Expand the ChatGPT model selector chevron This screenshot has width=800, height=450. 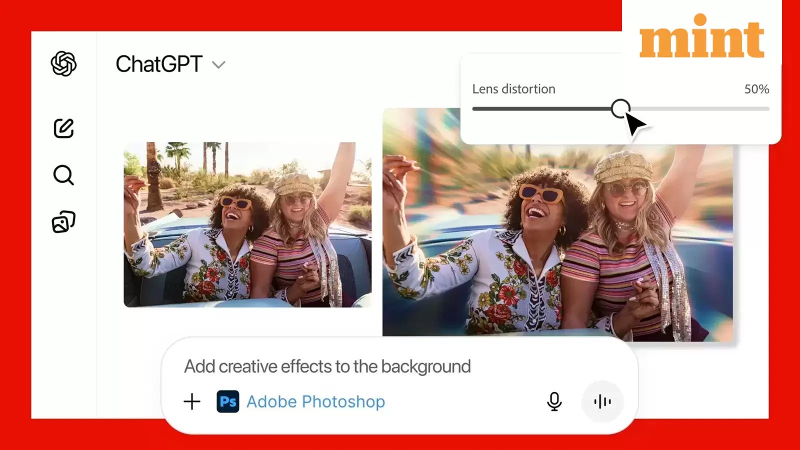218,65
